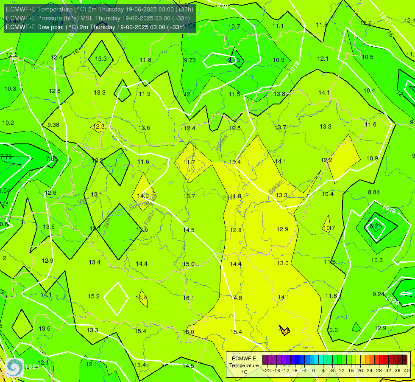Viewport: 415px width, 382px height.
Task: Click the swirl logo icon beside 1021
Action: coord(14,367)
